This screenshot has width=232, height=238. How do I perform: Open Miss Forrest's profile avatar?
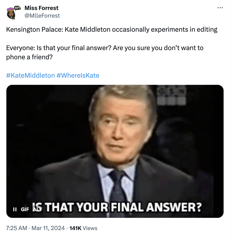12,13
